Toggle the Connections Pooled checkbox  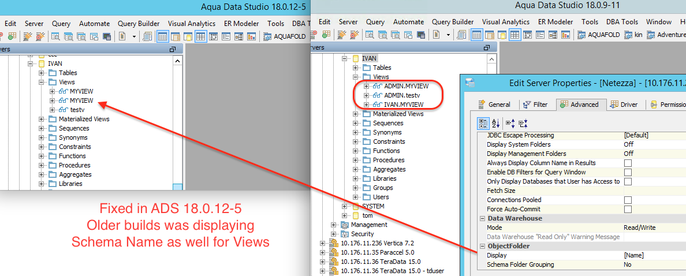coord(628,200)
